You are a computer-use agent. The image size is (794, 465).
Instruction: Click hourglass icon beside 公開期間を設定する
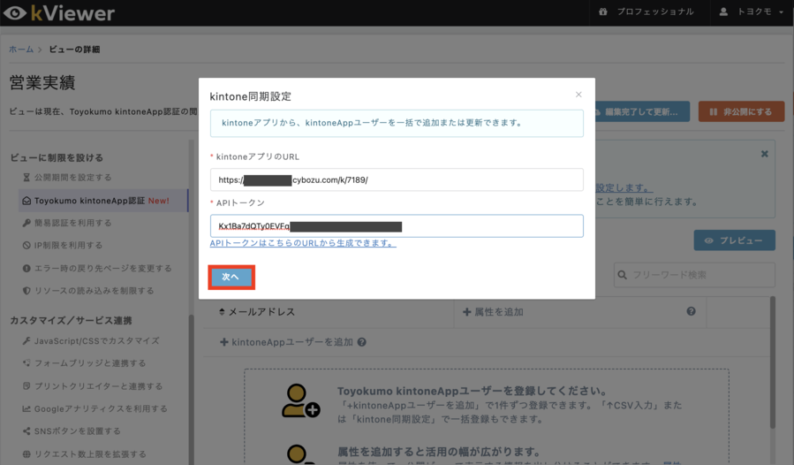click(26, 178)
